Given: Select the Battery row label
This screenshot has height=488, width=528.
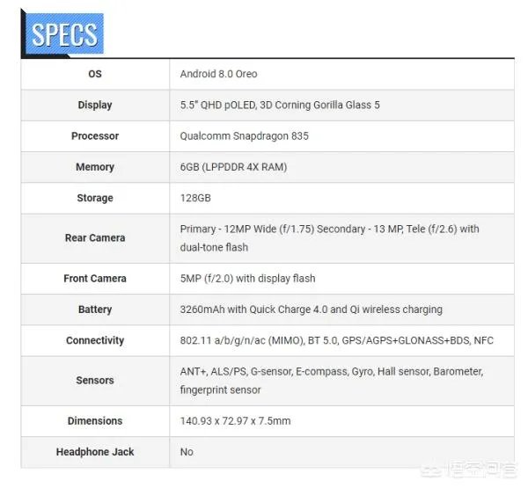Looking at the screenshot, I should (95, 310).
